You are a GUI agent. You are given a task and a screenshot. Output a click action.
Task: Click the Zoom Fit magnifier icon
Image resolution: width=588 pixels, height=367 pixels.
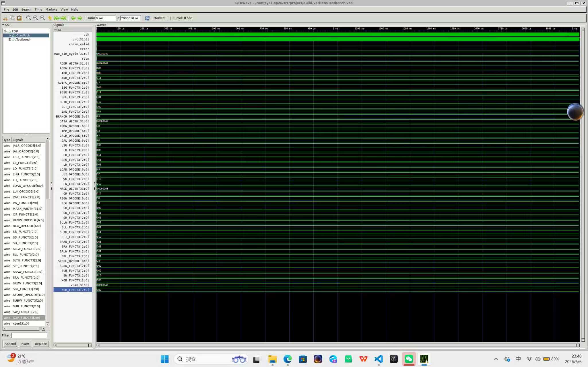(x=29, y=18)
